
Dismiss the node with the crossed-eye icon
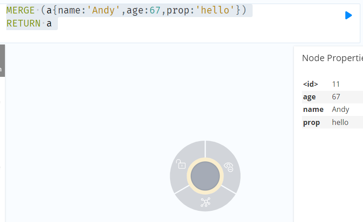tap(229, 167)
